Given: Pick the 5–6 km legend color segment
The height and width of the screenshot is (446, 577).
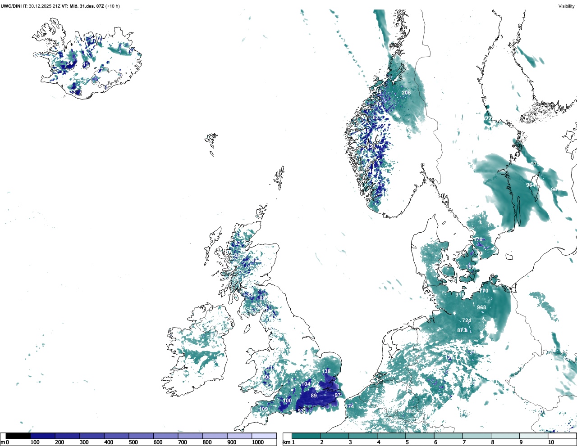Looking at the screenshot, I should (x=420, y=436).
